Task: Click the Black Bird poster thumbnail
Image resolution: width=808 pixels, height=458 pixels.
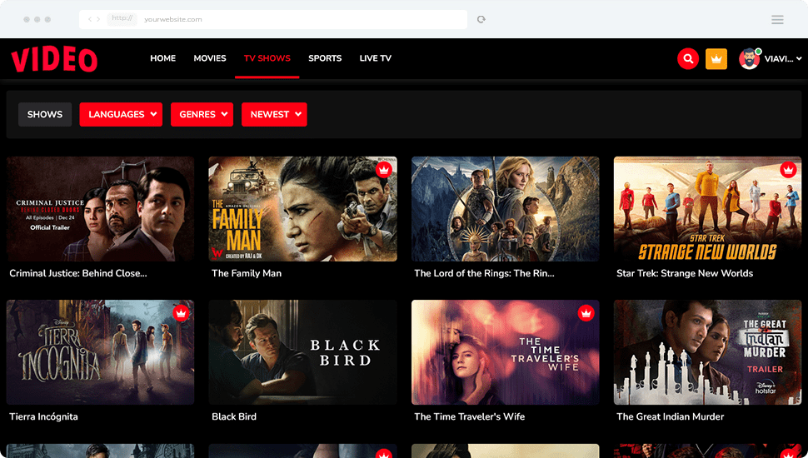Action: (x=303, y=352)
